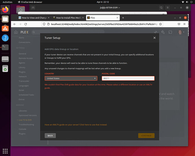
Task: Show Applications grid in dock
Action: [x=5, y=151]
